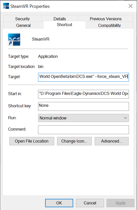
Task: Open Advanced shortcut properties
Action: 112,141
